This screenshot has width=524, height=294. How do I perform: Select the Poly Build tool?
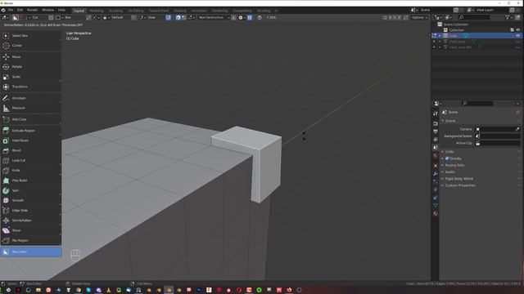pos(31,180)
